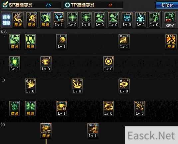
Task: Click the 物理 转换 switch icon
Action: click(170, 20)
